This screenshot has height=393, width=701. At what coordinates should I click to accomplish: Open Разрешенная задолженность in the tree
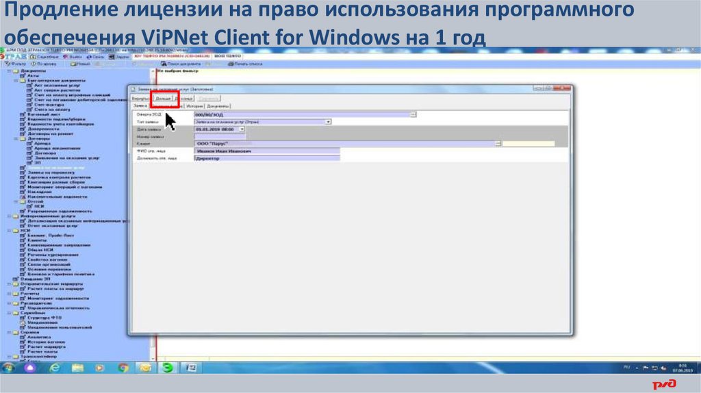click(x=60, y=212)
